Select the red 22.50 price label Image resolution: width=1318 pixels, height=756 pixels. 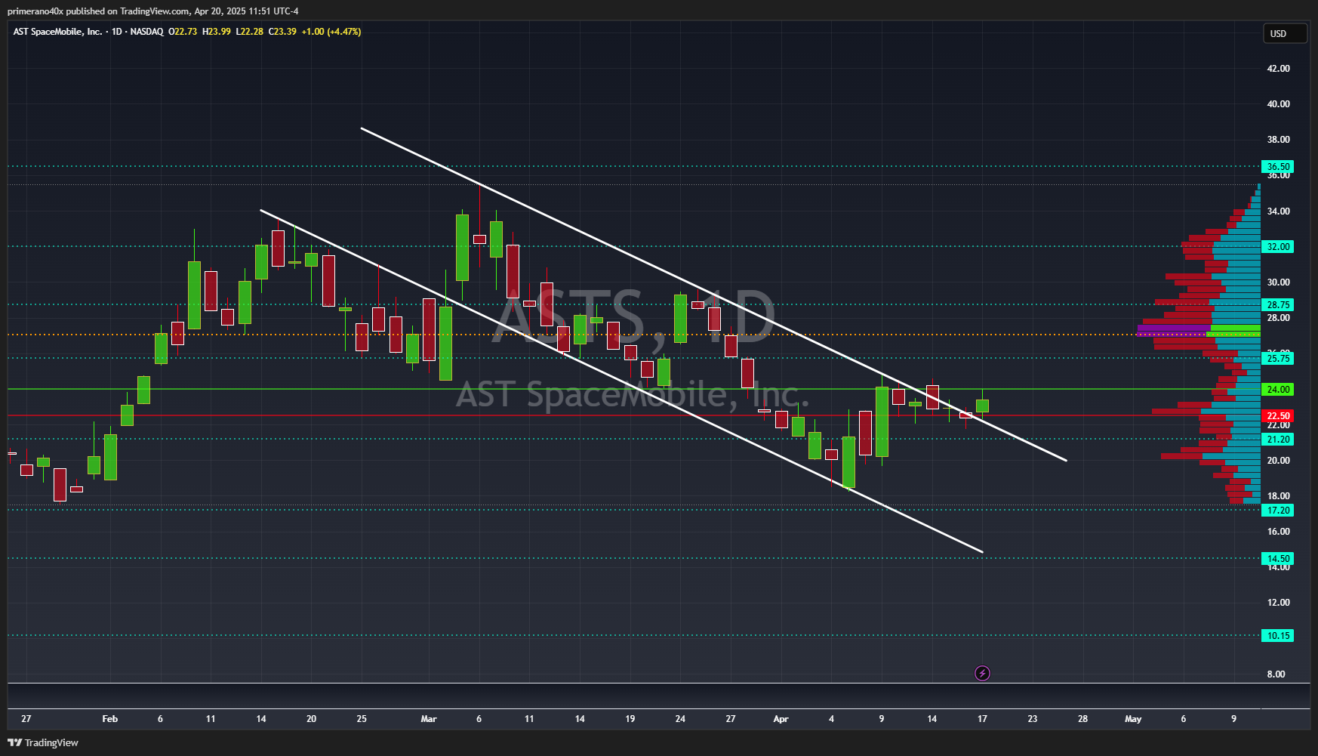click(x=1278, y=416)
